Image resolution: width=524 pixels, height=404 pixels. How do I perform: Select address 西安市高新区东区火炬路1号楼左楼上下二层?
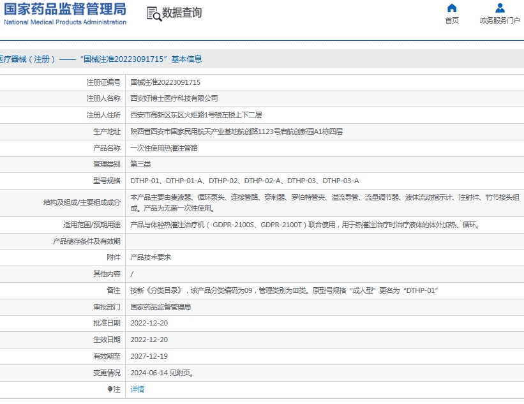(x=196, y=115)
